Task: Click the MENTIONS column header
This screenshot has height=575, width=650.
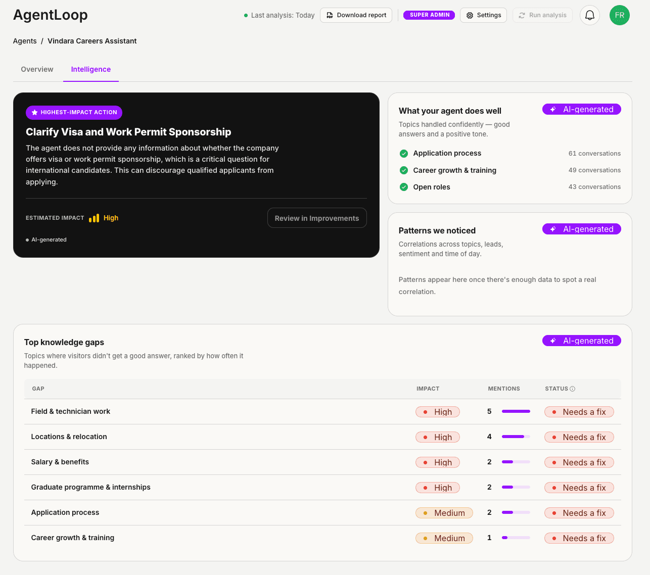Action: point(504,389)
